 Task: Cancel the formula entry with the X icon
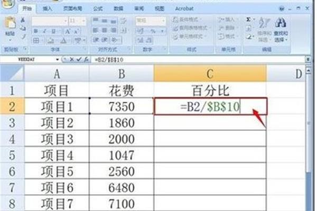[71, 60]
